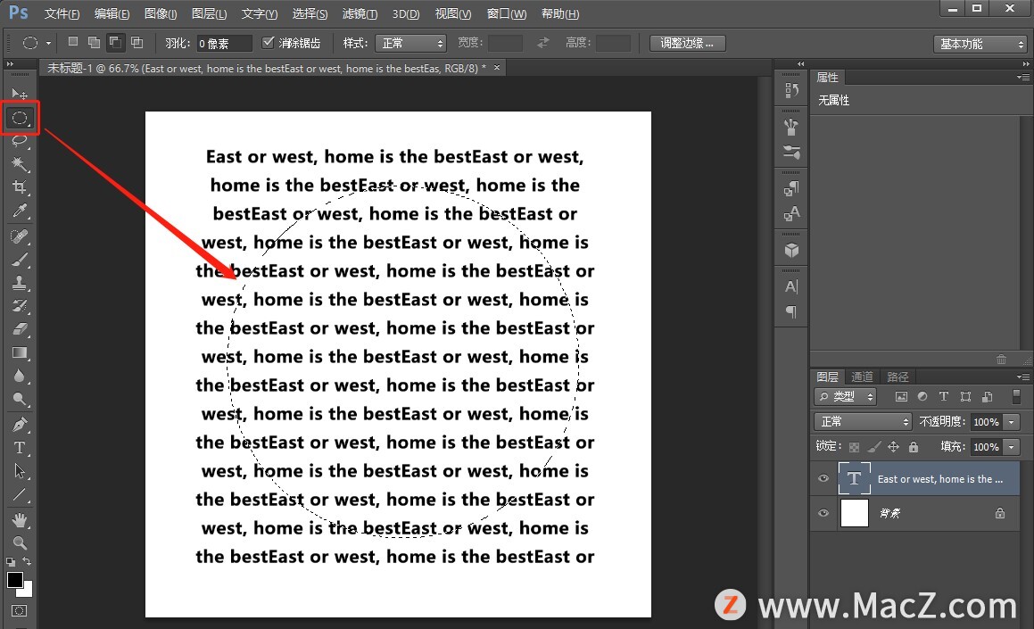The width and height of the screenshot is (1034, 629).
Task: Select the Gradient tool
Action: (x=19, y=352)
